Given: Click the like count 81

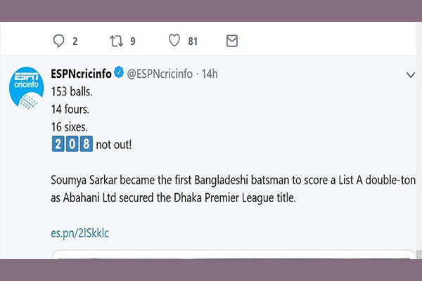Looking at the screenshot, I should 193,41.
